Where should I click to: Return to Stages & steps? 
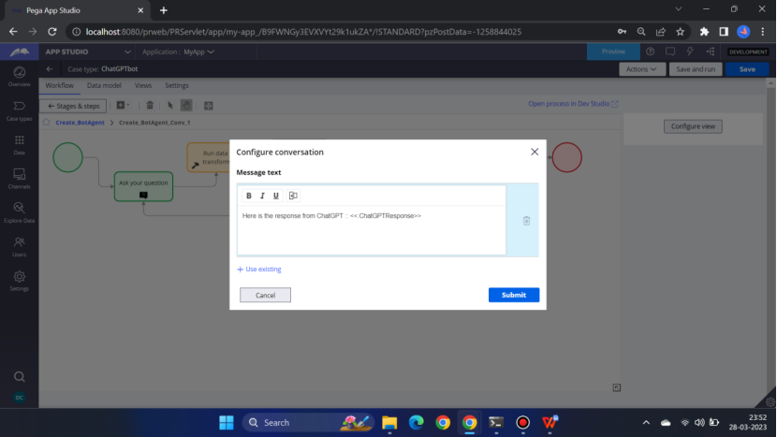click(x=73, y=106)
